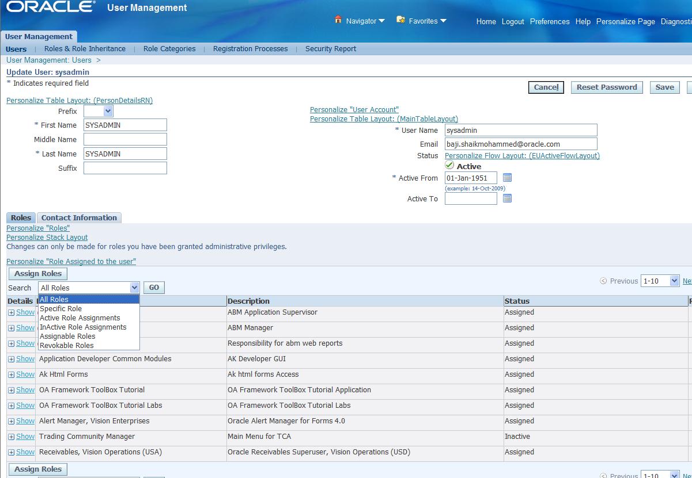Expand details for Application Developer Common Modules
This screenshot has width=692, height=478.
click(12, 359)
